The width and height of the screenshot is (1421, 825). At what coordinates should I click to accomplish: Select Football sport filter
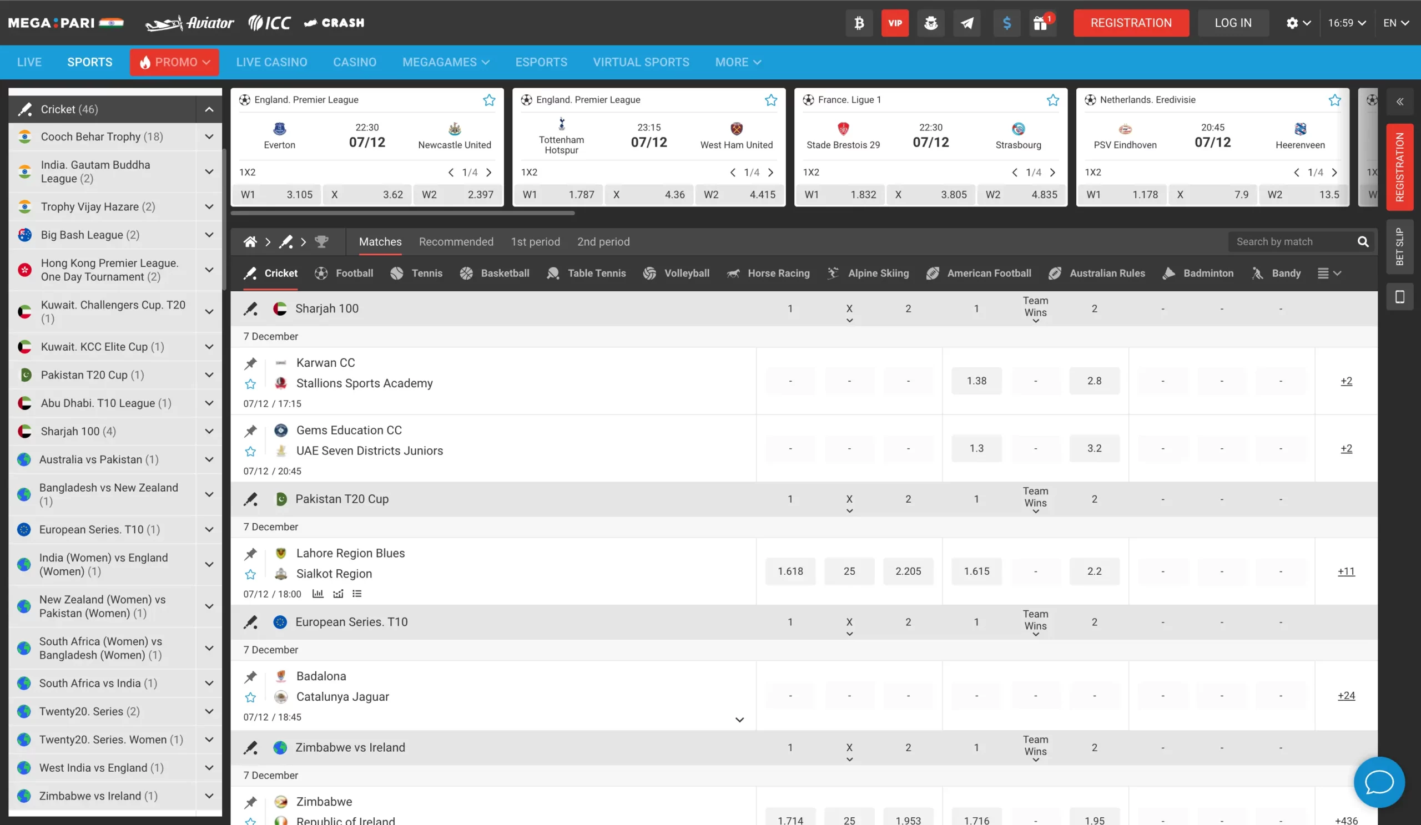pyautogui.click(x=344, y=274)
